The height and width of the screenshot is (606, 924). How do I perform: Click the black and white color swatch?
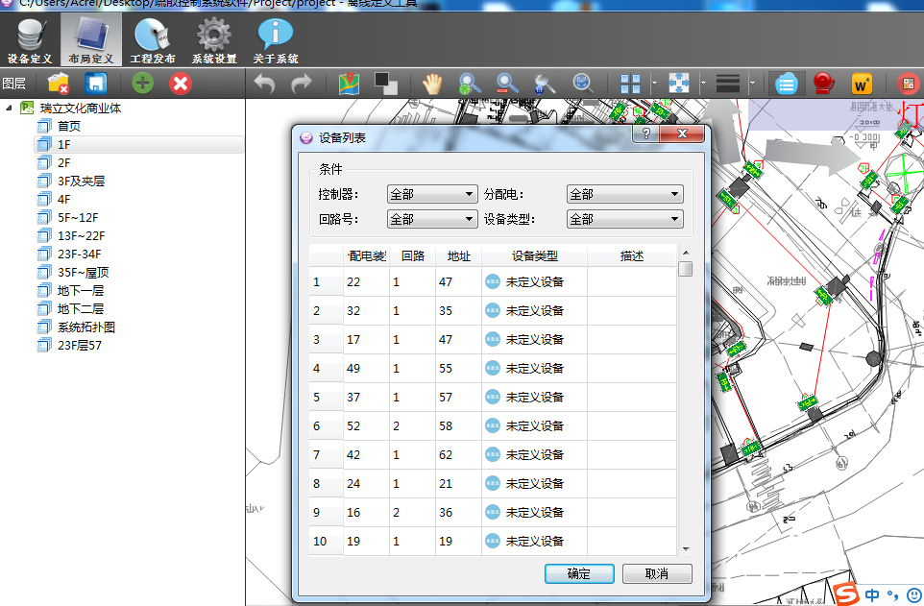click(x=386, y=84)
